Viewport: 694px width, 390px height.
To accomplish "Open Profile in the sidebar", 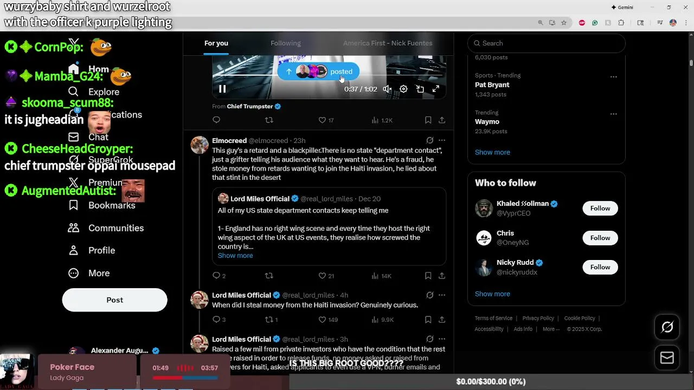I will pyautogui.click(x=91, y=250).
